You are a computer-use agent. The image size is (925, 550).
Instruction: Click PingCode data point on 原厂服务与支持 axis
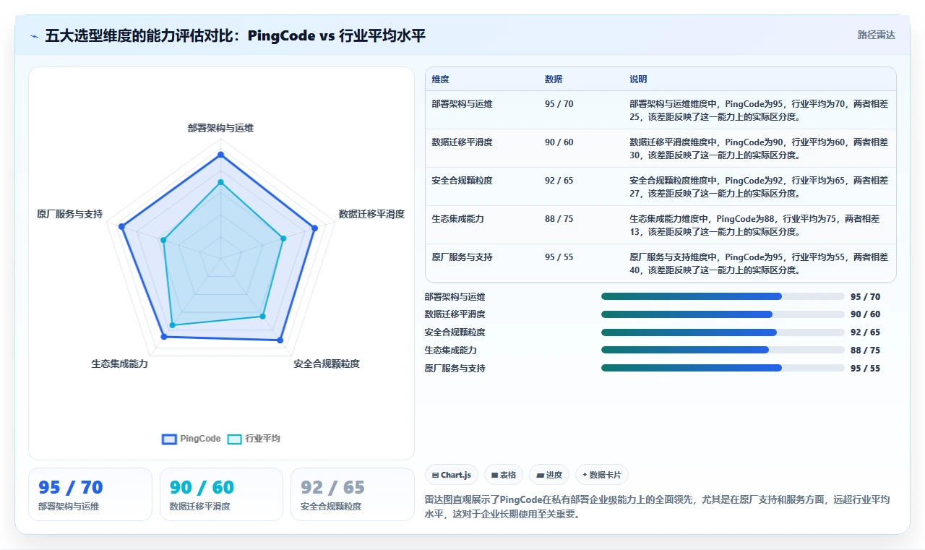[x=122, y=227]
